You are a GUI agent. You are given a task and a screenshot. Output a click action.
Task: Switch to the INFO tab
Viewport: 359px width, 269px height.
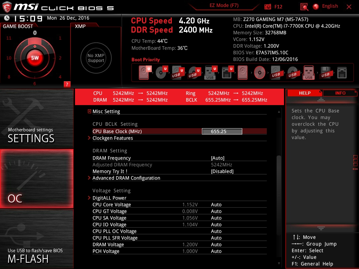point(340,93)
